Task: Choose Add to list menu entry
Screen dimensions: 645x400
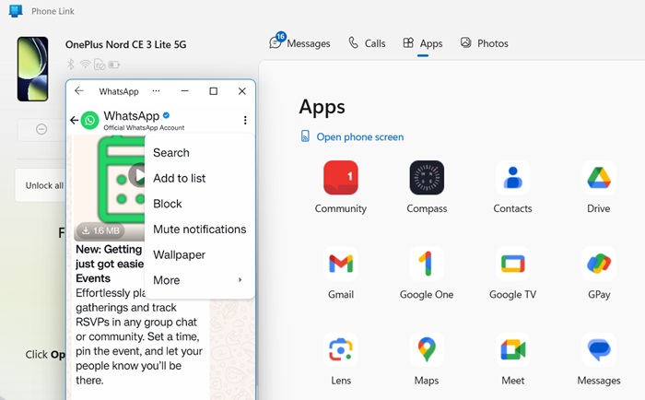Action: coord(200,178)
